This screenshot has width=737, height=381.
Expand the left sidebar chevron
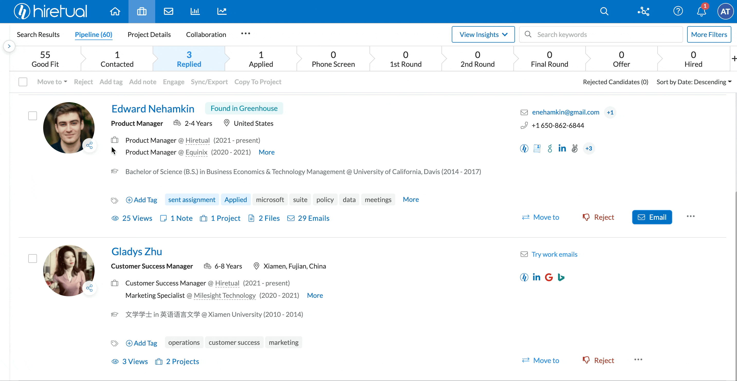click(9, 46)
